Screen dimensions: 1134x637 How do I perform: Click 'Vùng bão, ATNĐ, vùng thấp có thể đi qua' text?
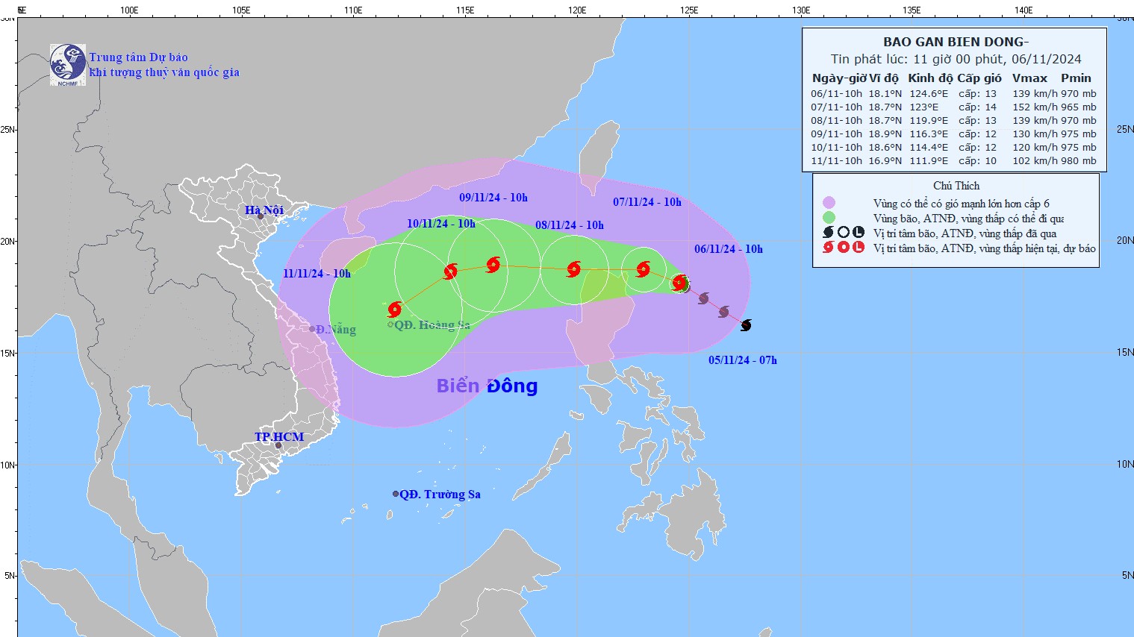(x=968, y=219)
